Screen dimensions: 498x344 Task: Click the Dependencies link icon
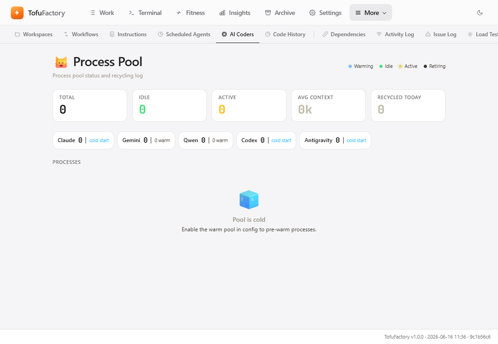click(325, 34)
